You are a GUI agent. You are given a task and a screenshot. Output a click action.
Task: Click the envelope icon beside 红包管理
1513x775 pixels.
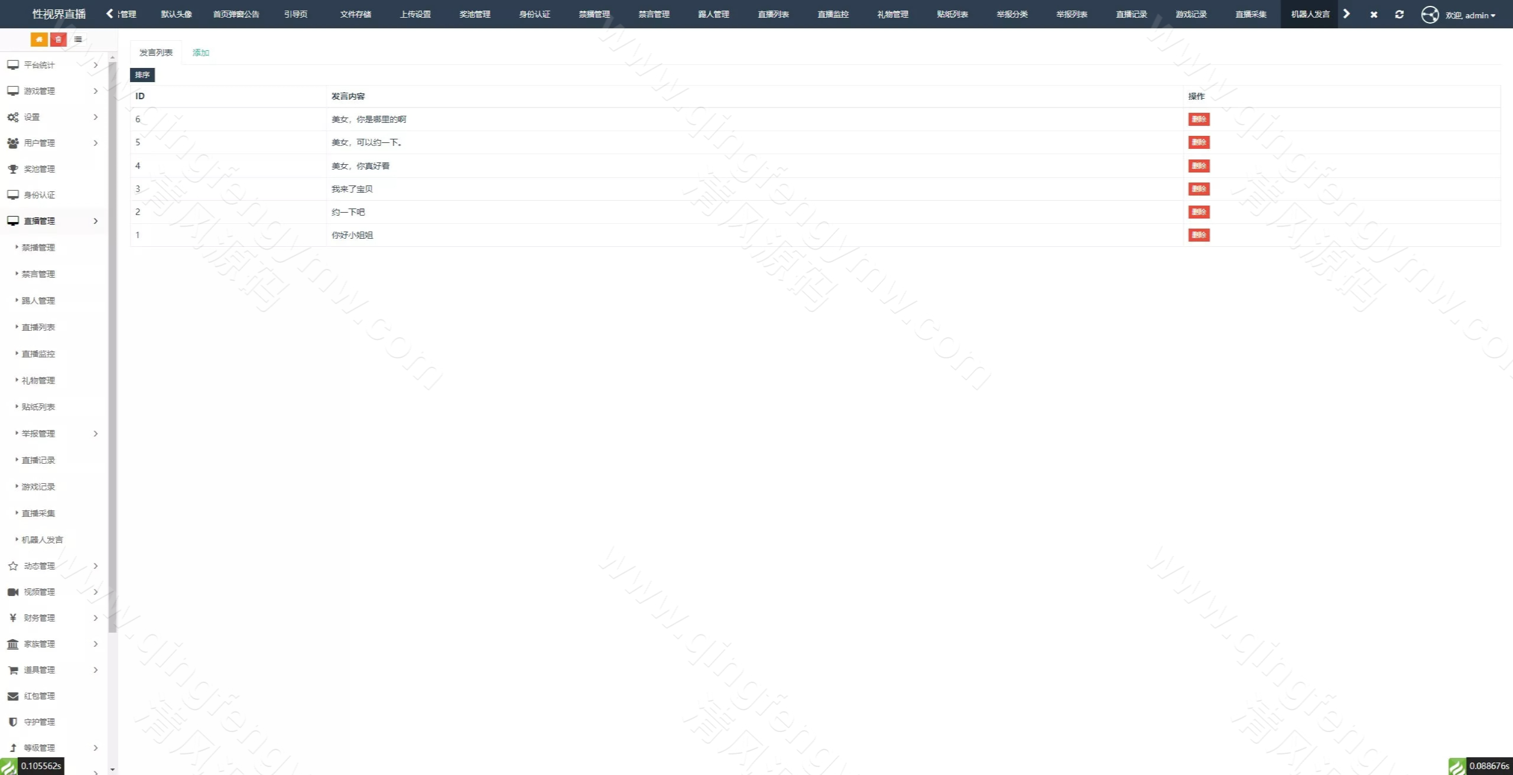13,696
